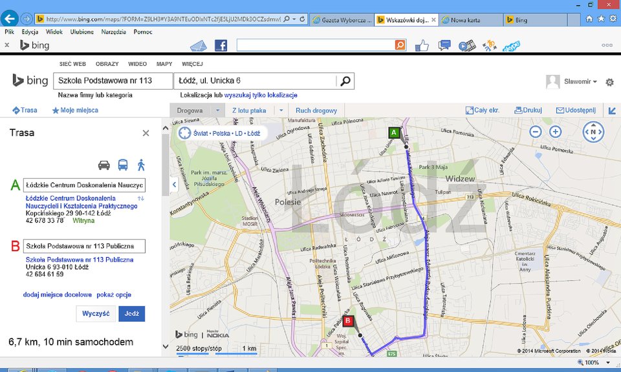Click the green A marker on the map
The width and height of the screenshot is (621, 372).
394,133
